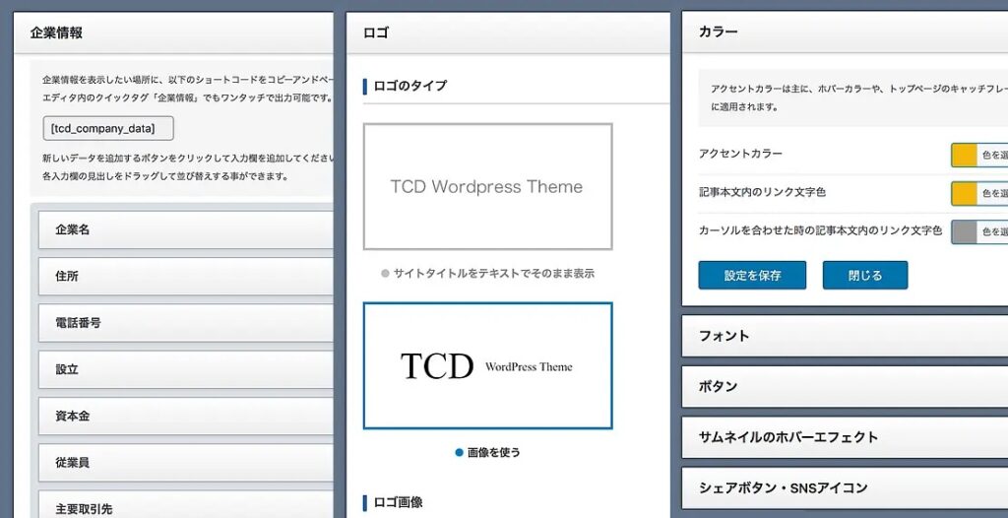The image size is (1008, 518).
Task: Click the [tcd_company_data] shortcode field
Action: click(108, 128)
